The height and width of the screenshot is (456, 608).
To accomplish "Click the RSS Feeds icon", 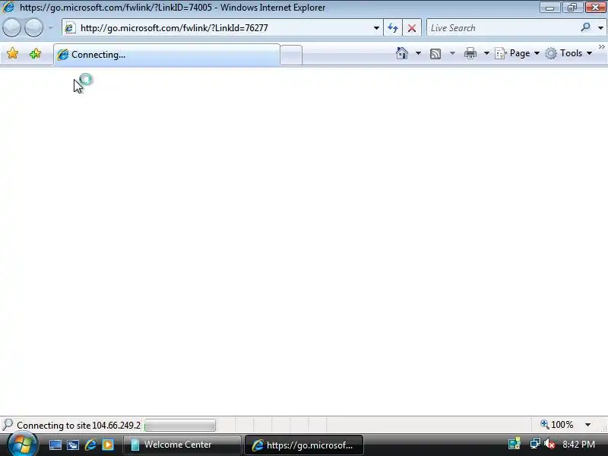I will [x=435, y=53].
